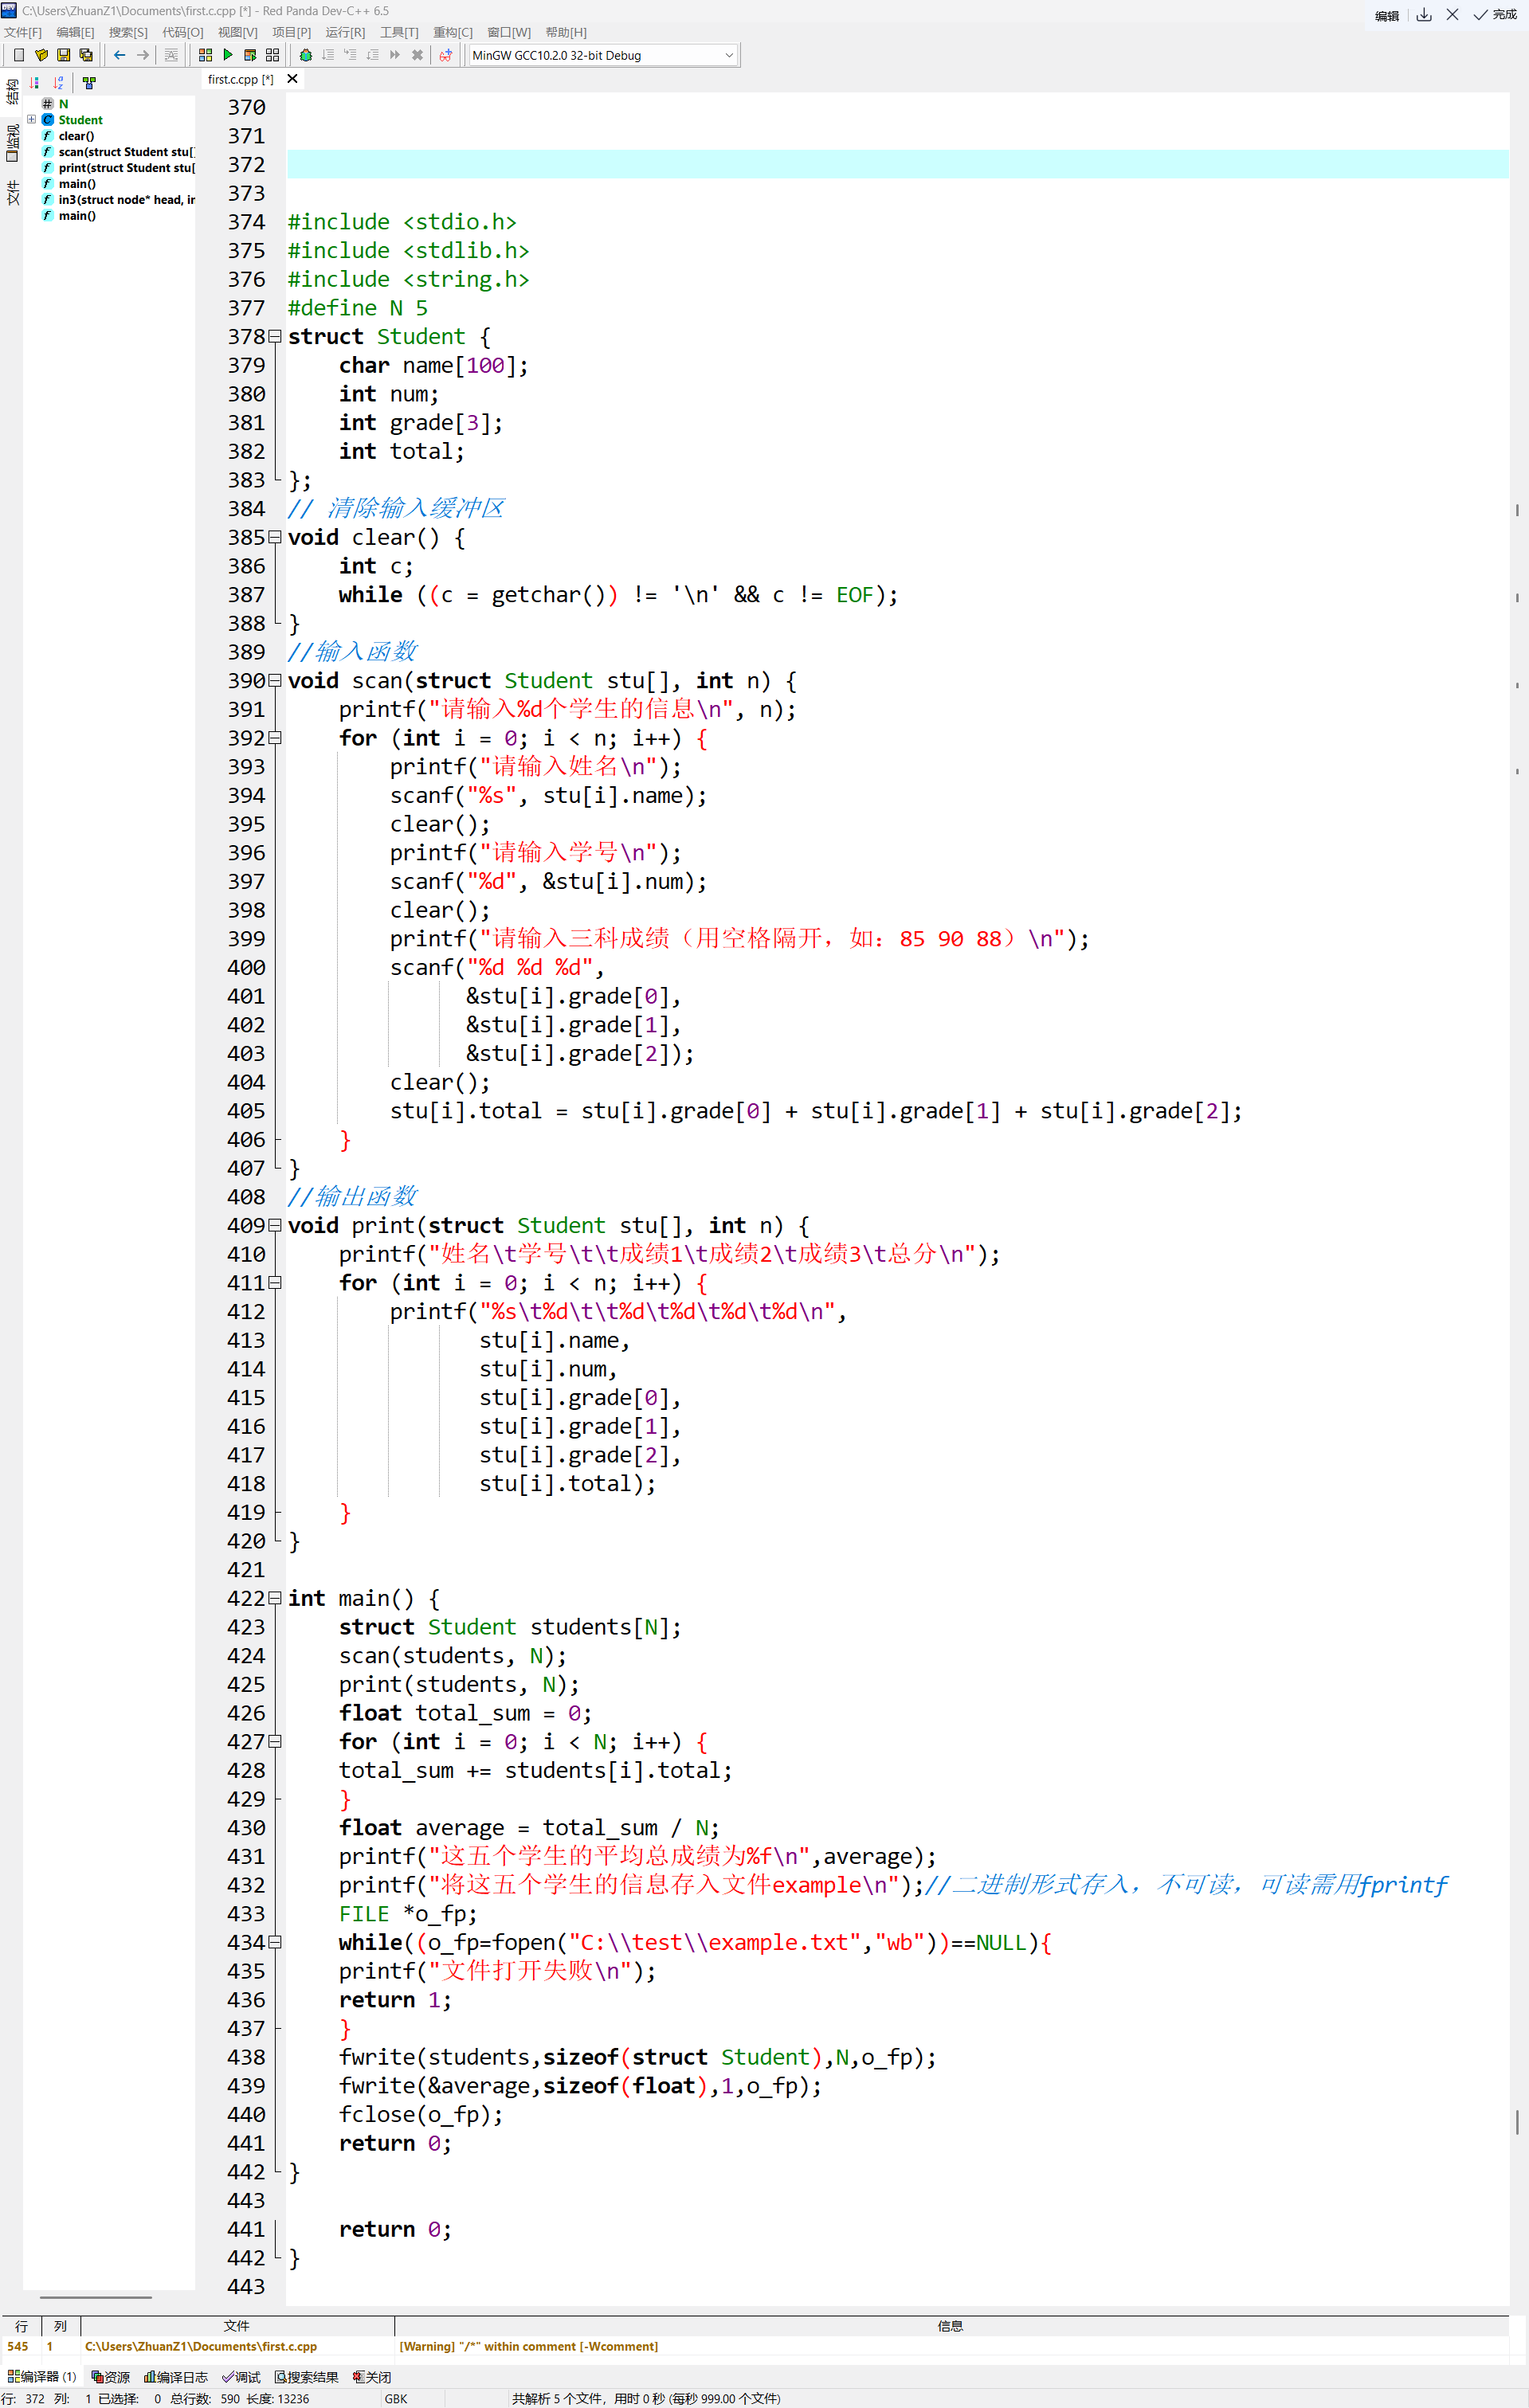Select the N macro in class browser
The height and width of the screenshot is (2408, 1529).
click(x=63, y=104)
